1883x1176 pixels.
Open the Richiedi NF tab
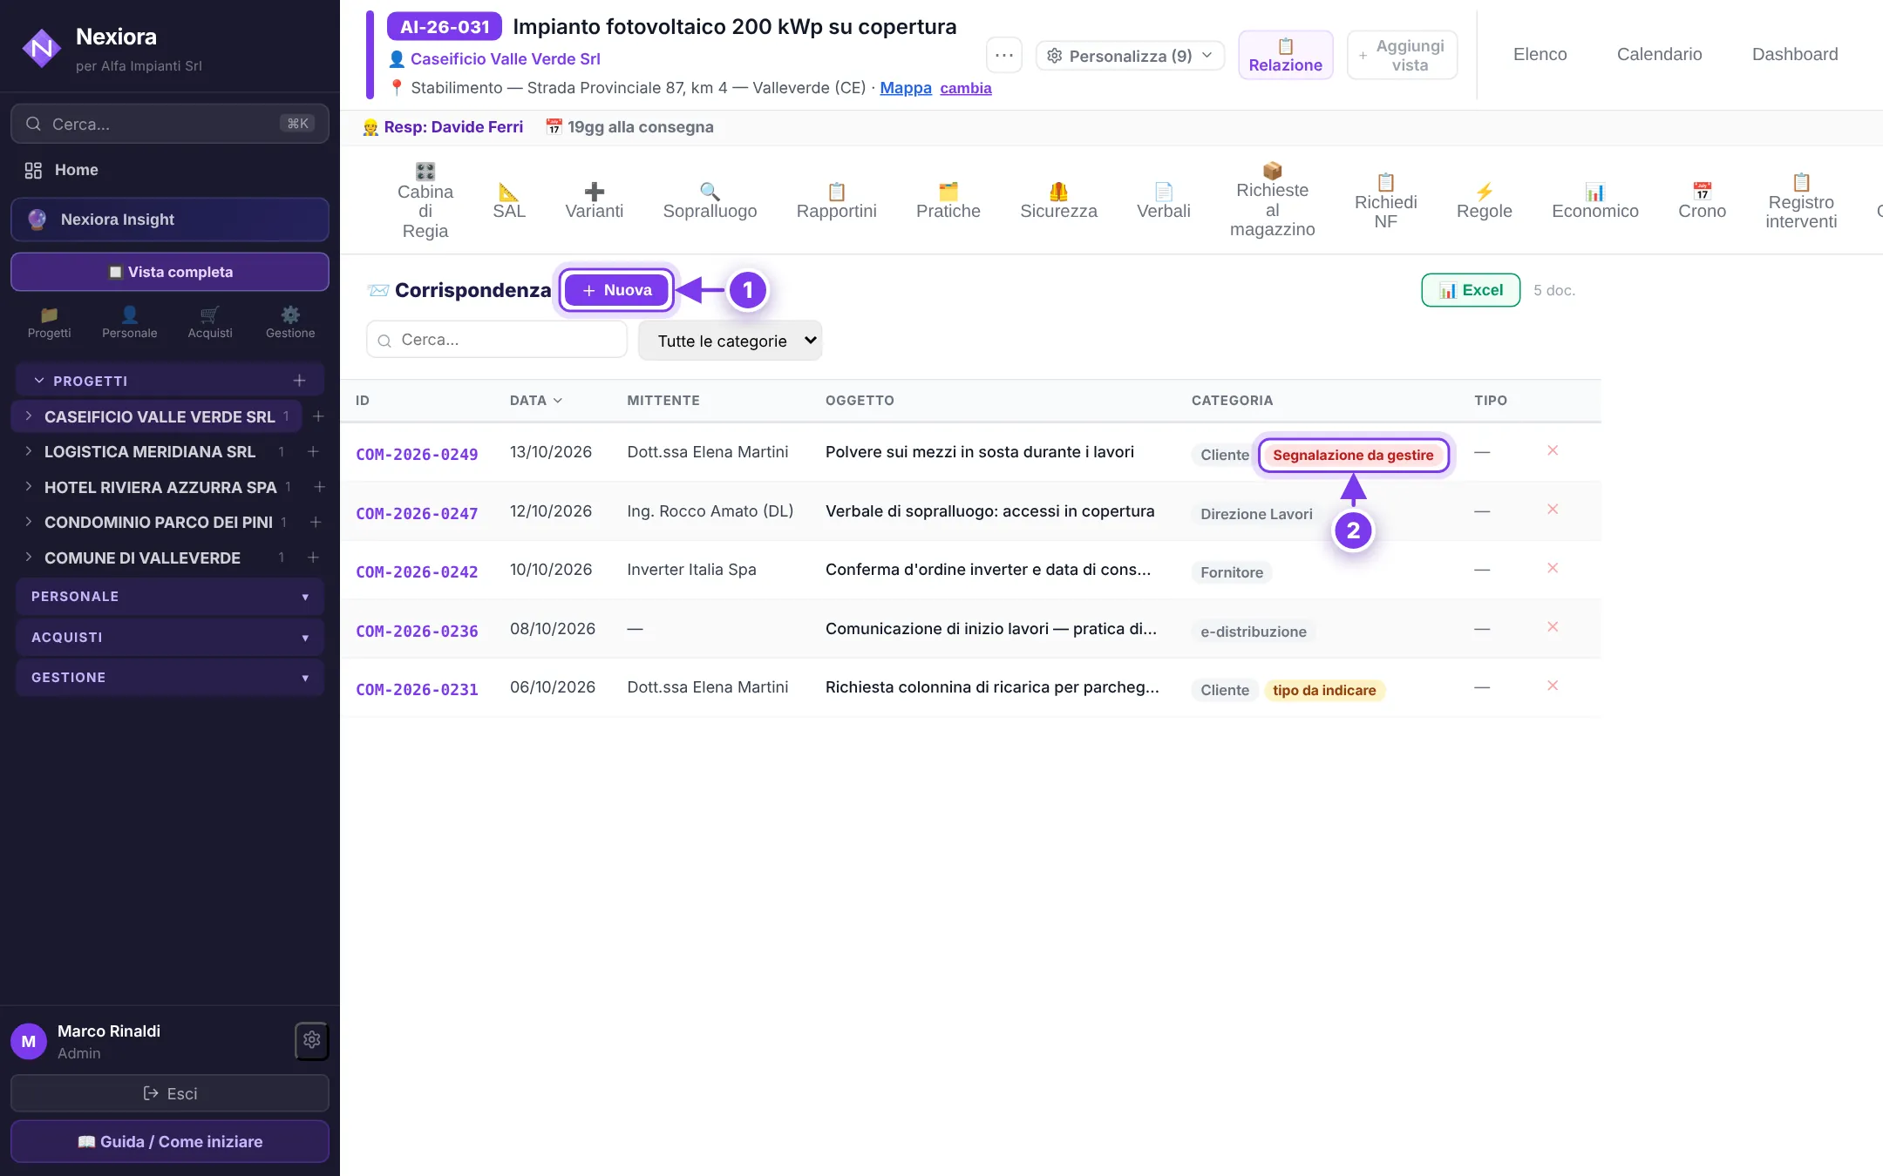(x=1385, y=200)
